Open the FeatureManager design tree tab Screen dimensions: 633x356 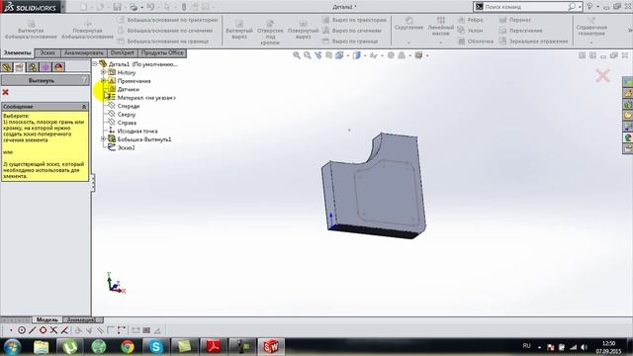coord(7,67)
